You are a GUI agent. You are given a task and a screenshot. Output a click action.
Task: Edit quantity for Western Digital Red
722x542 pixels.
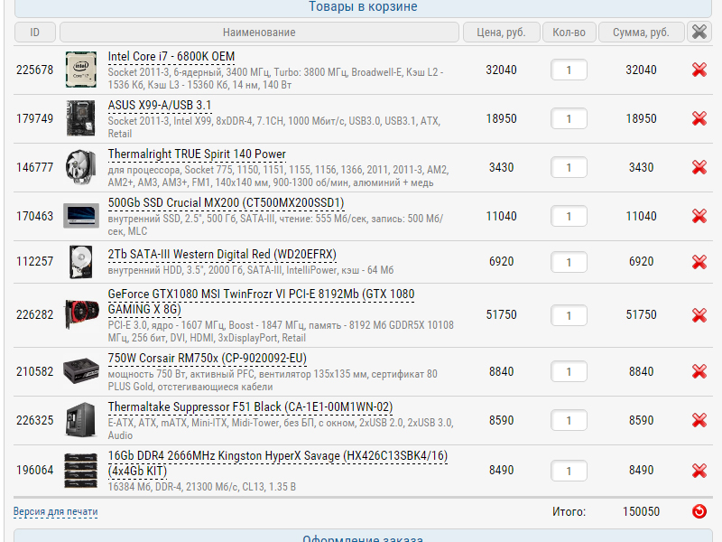pos(569,262)
